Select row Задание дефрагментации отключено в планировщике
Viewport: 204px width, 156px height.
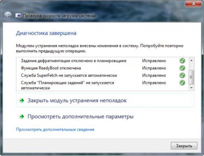point(103,61)
